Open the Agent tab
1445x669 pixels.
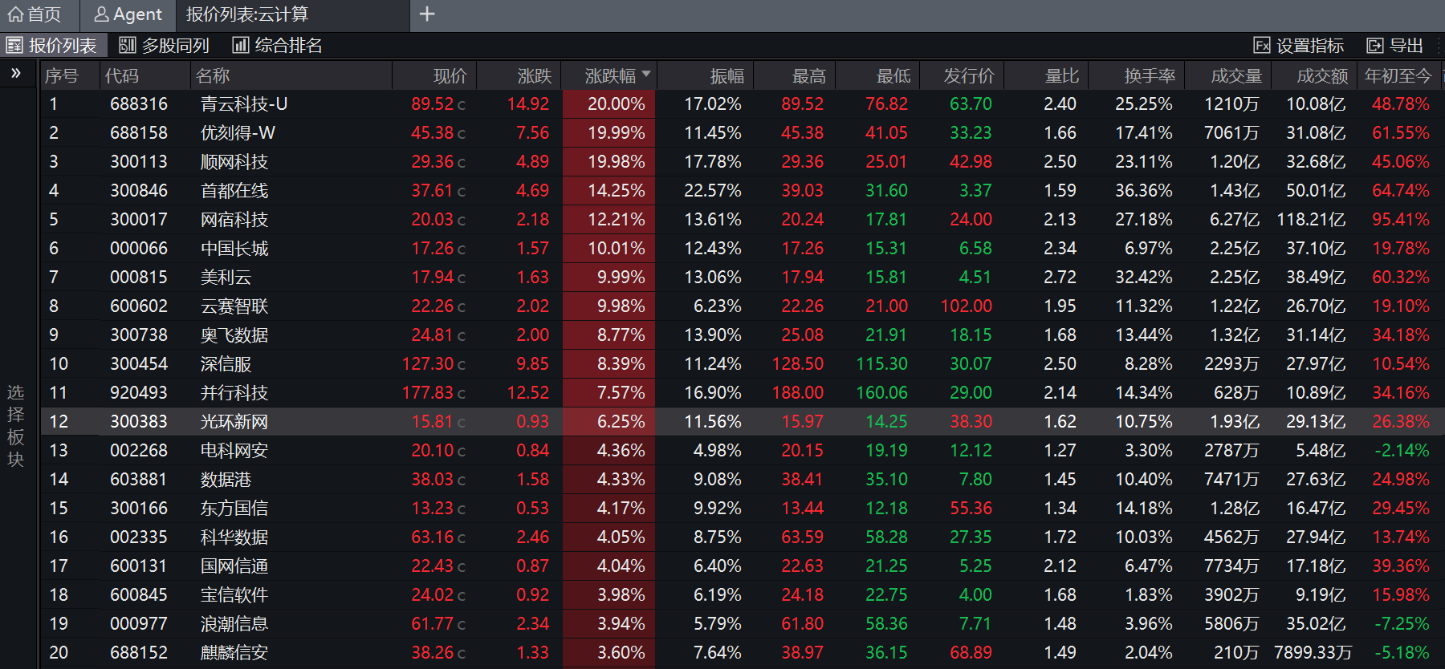click(x=128, y=14)
